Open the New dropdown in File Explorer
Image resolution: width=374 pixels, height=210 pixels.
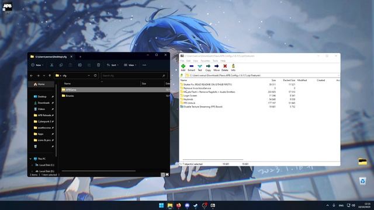(x=37, y=65)
